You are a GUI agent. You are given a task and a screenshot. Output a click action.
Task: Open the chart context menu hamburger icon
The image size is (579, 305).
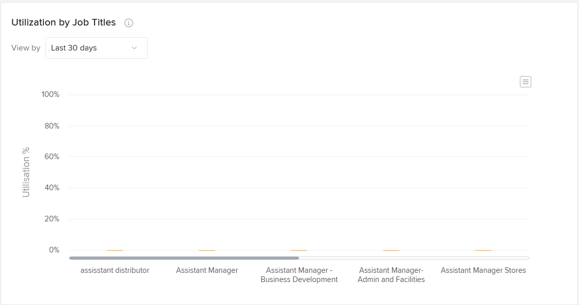tap(525, 82)
